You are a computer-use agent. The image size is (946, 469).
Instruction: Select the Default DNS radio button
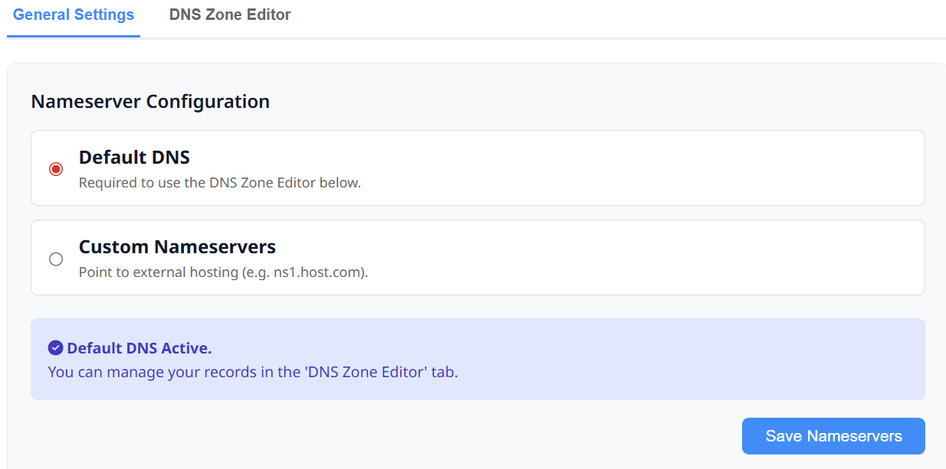[x=56, y=169]
